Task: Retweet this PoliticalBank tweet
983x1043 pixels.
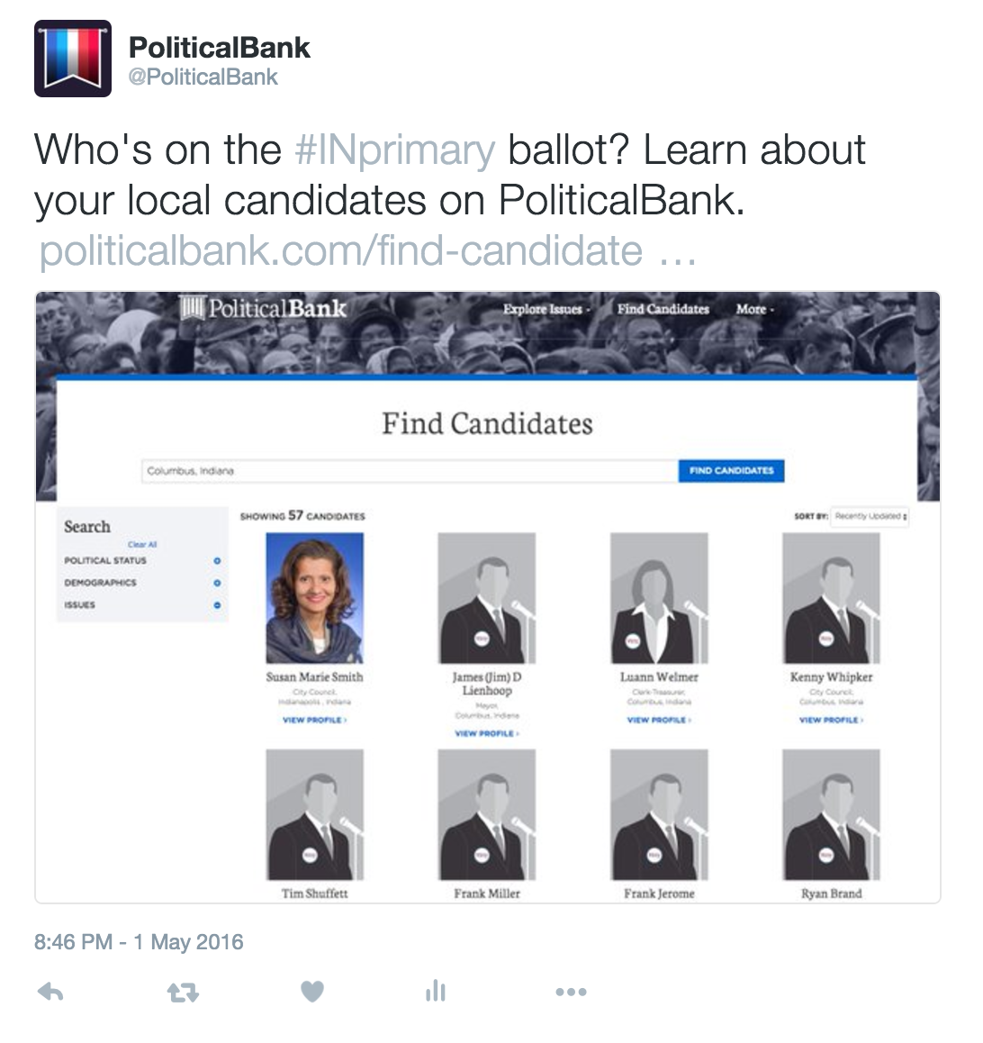Action: coord(183,993)
